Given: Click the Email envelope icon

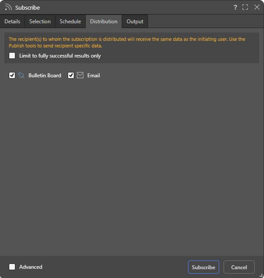Looking at the screenshot, I should pos(80,75).
